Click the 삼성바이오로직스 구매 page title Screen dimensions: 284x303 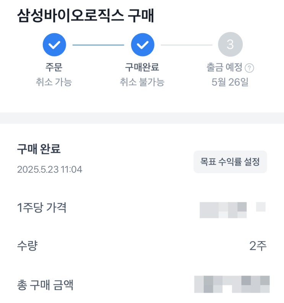(x=86, y=16)
